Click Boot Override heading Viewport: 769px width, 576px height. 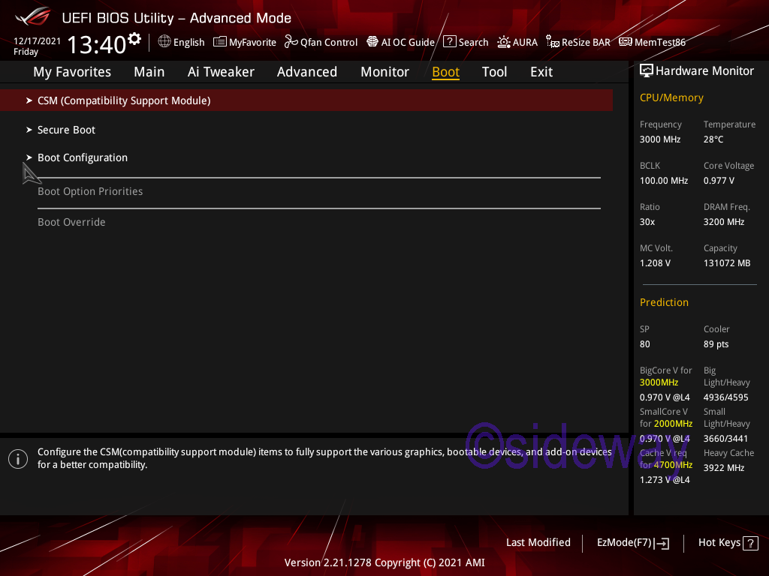[71, 222]
